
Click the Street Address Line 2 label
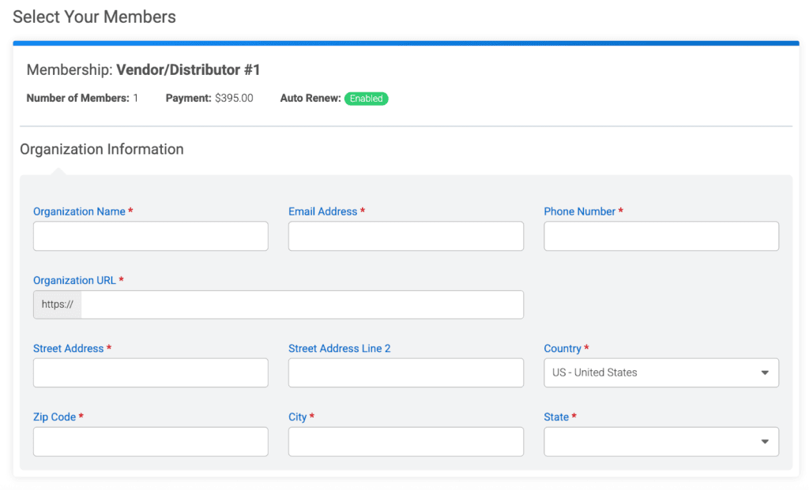click(x=339, y=348)
